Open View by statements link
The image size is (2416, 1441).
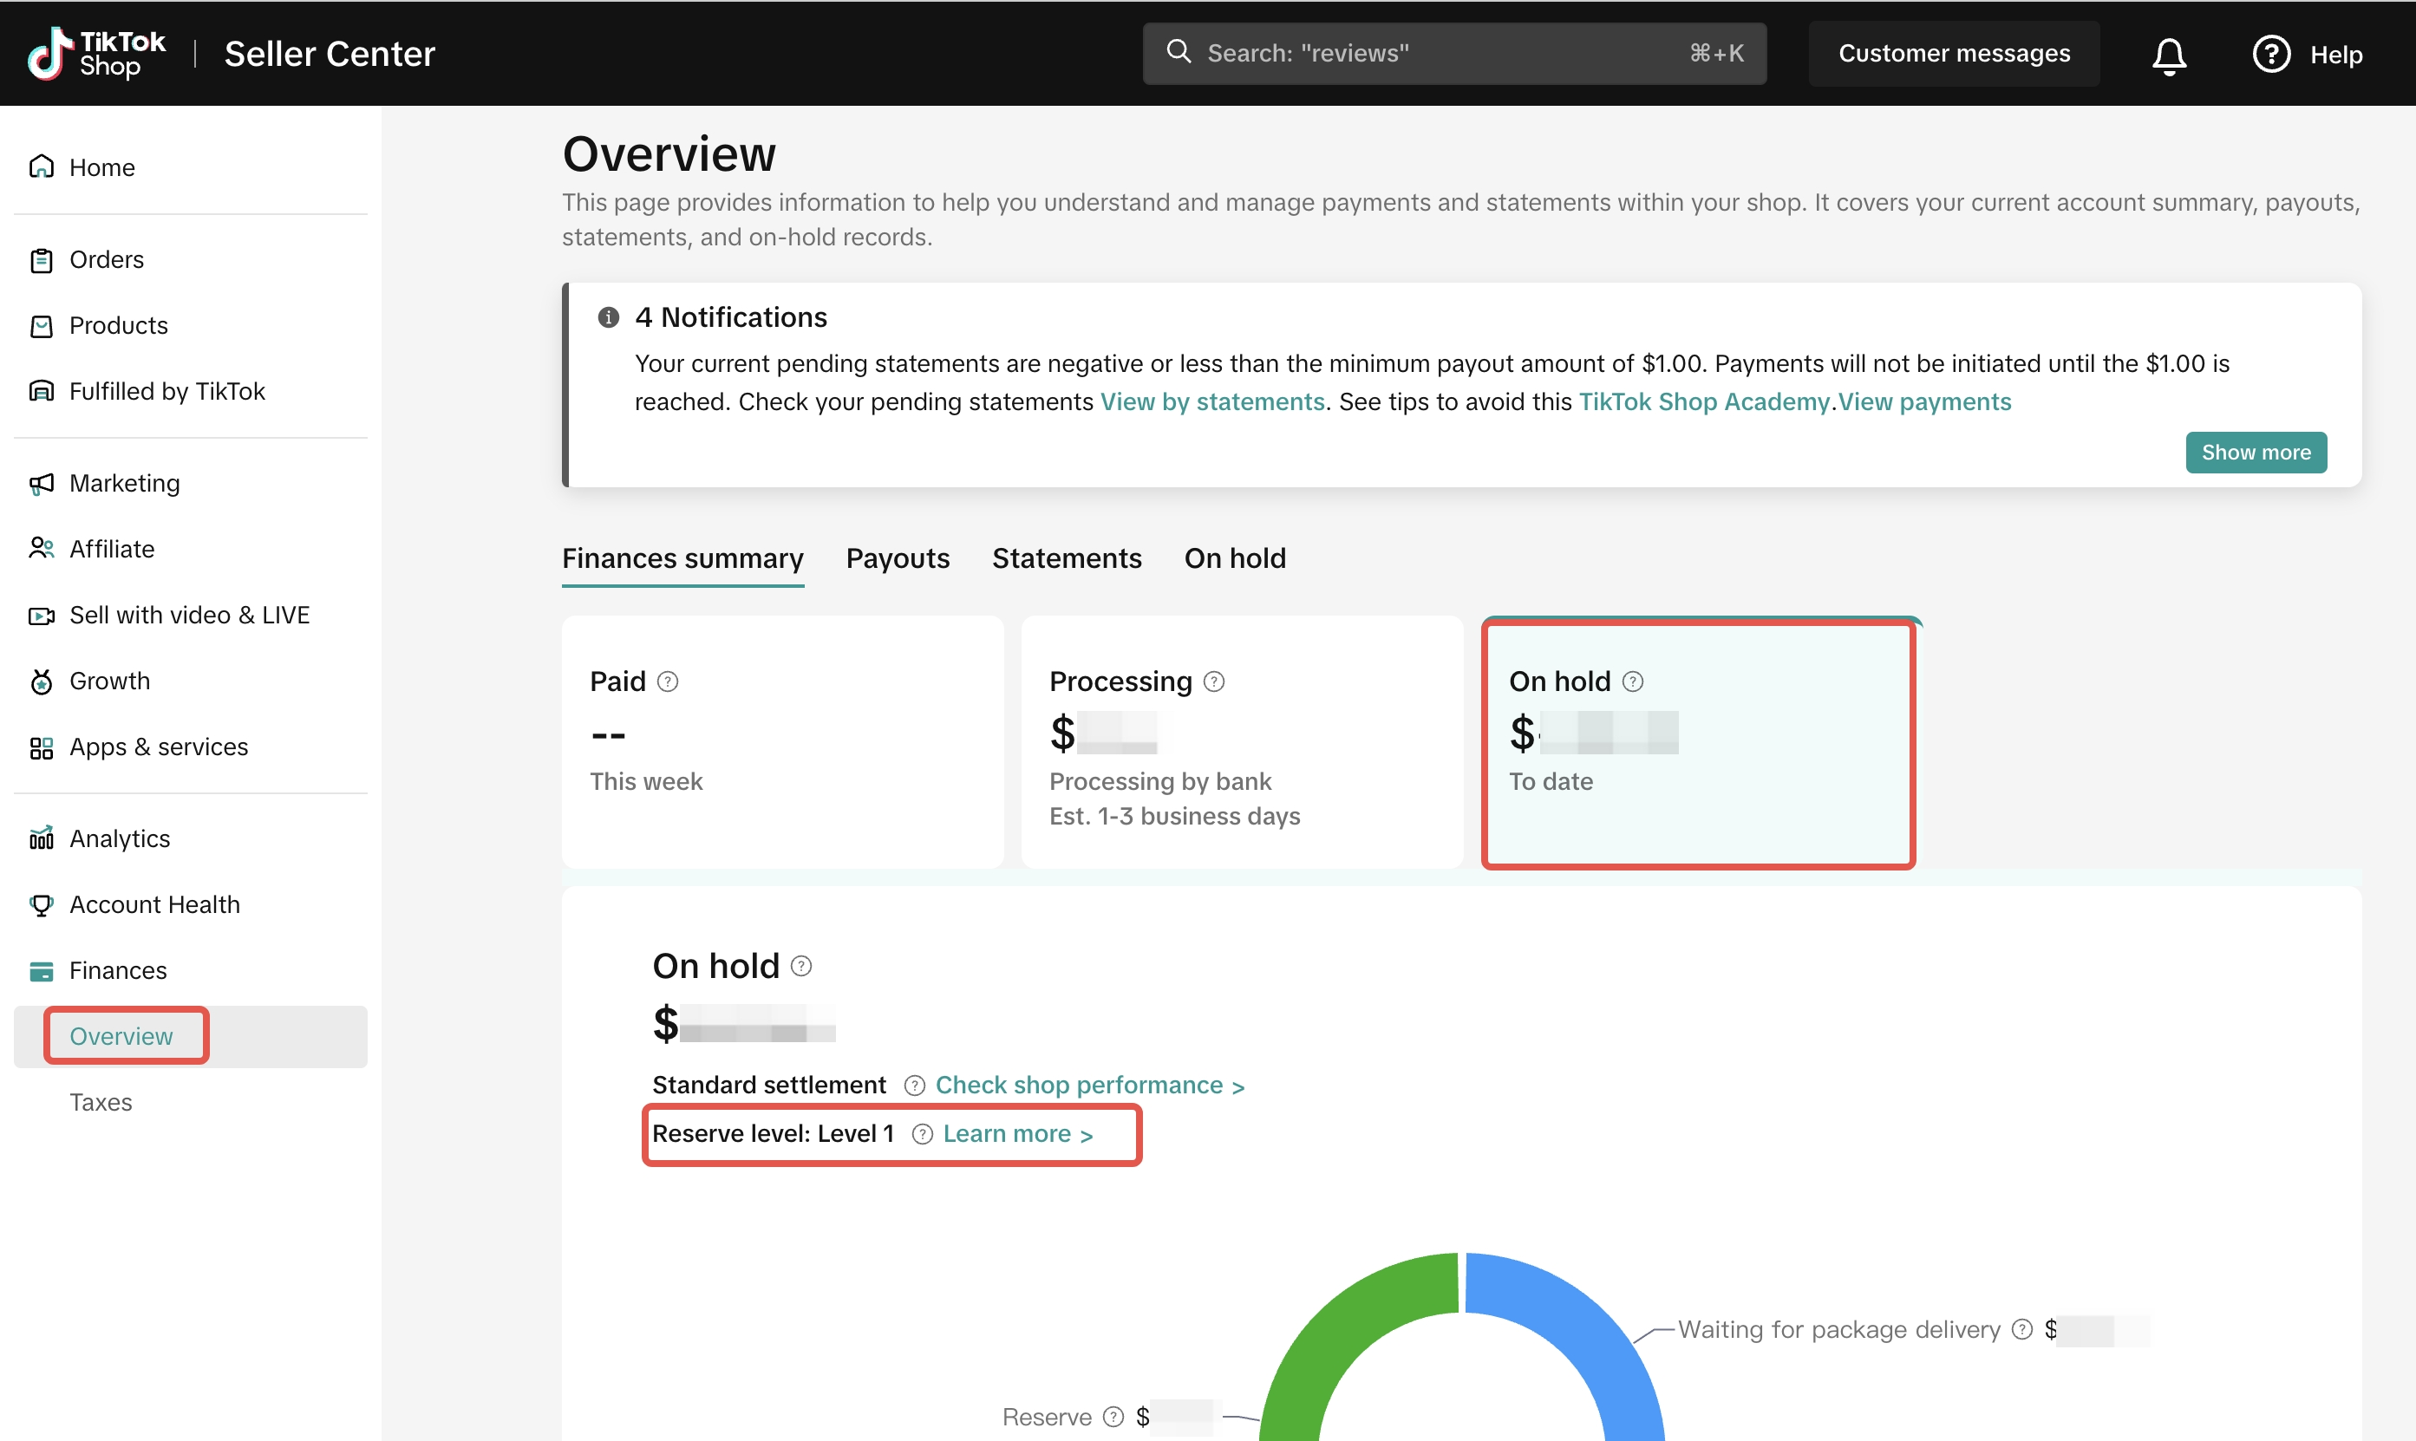(1211, 402)
